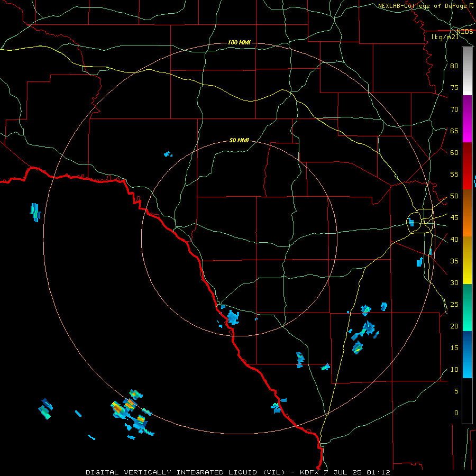476x476 pixels.
Task: Click the 65 value on the scale
Action: click(454, 131)
